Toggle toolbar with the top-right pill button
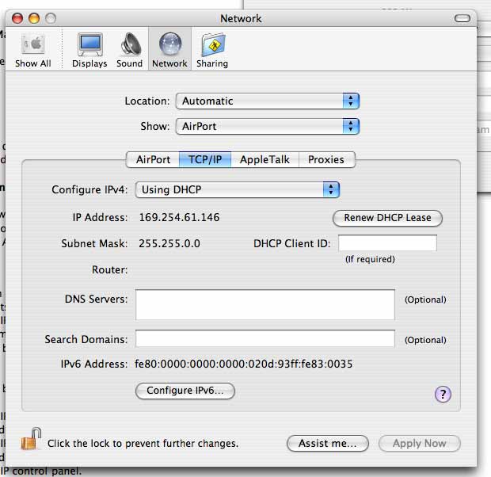The height and width of the screenshot is (477, 491). 462,18
